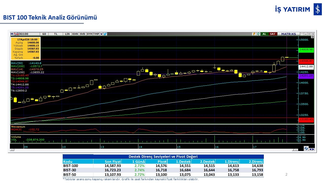Click the chart-type icon beside XU100

pyautogui.click(x=16, y=34)
